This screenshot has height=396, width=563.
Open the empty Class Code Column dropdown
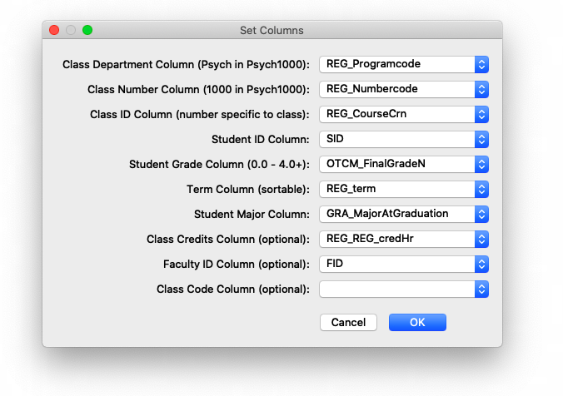pyautogui.click(x=404, y=289)
